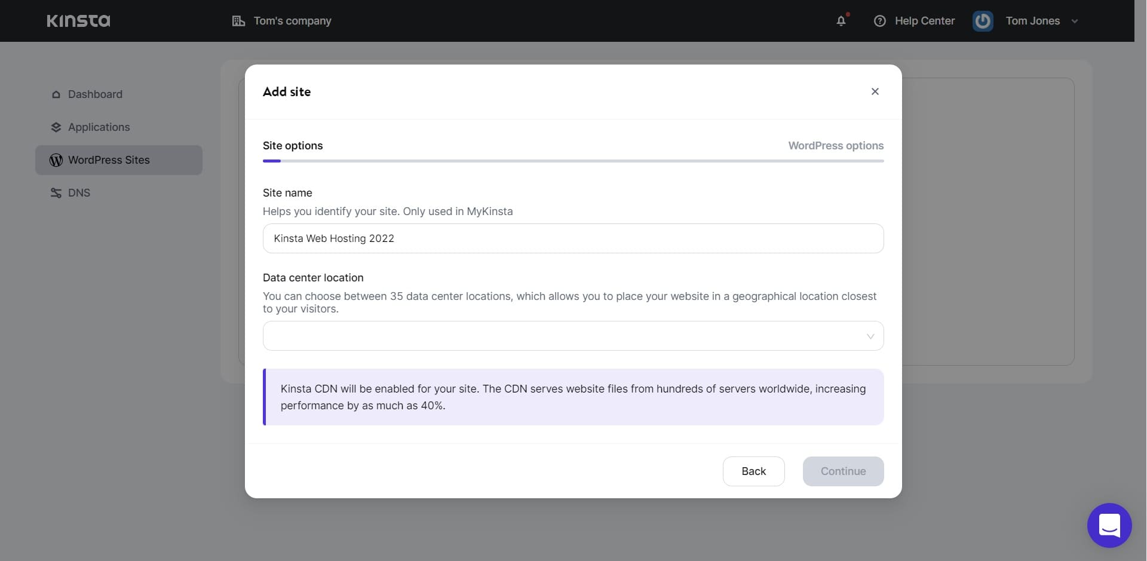Open the Data center location dropdown
Image resolution: width=1147 pixels, height=561 pixels.
coord(573,336)
